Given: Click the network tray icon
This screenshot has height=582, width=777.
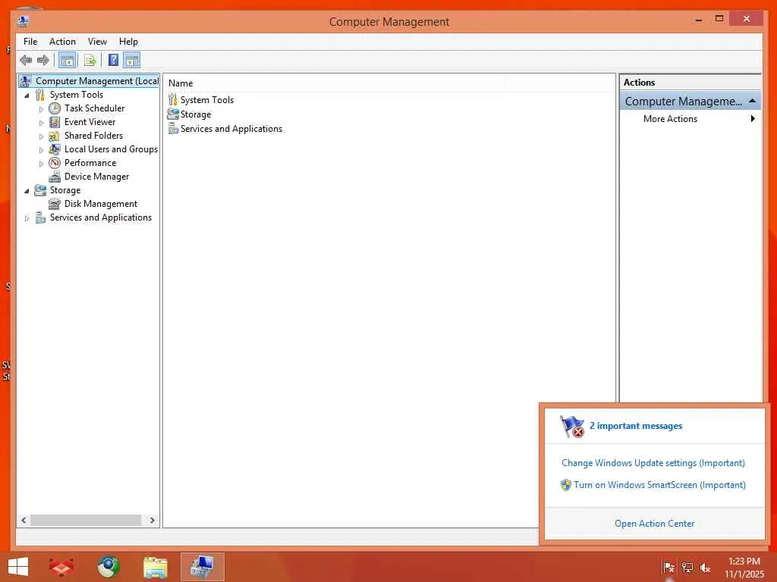Looking at the screenshot, I should (687, 568).
